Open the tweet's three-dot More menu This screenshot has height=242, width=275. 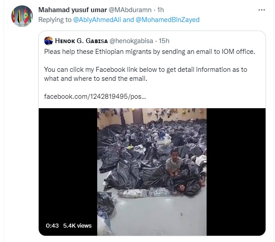click(261, 10)
